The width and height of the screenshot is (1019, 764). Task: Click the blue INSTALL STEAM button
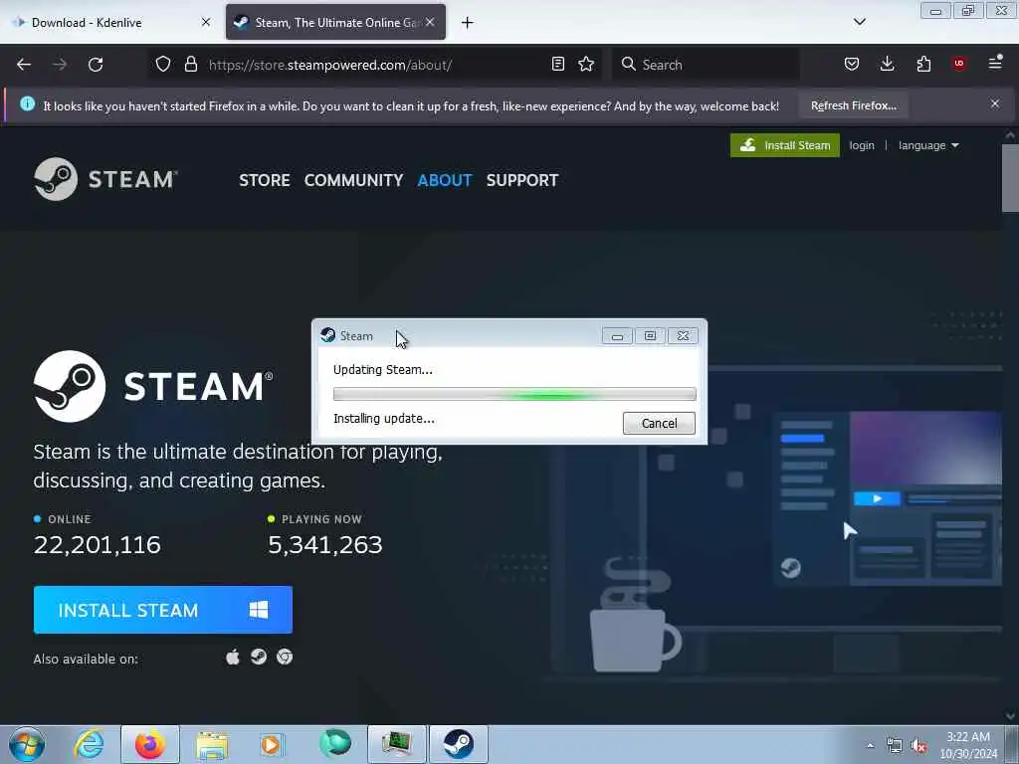click(x=163, y=610)
